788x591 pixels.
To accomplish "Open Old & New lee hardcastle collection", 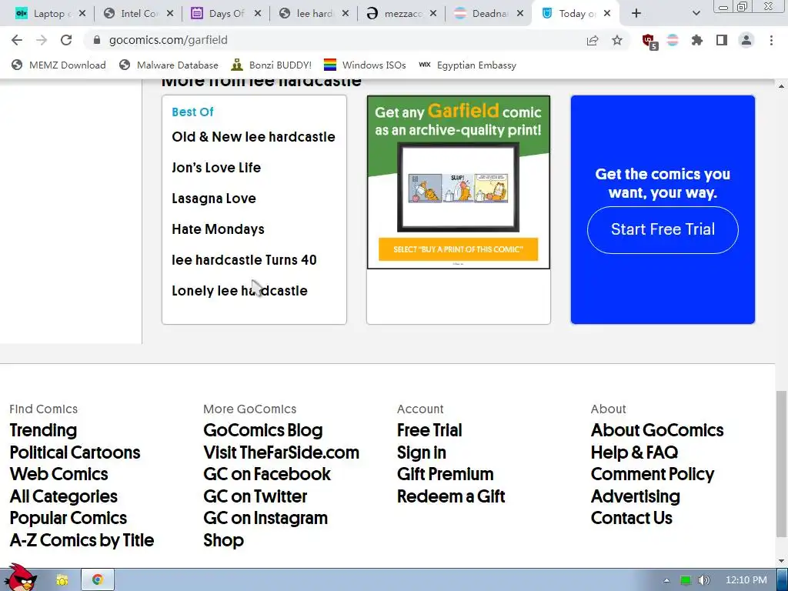I will (x=253, y=137).
